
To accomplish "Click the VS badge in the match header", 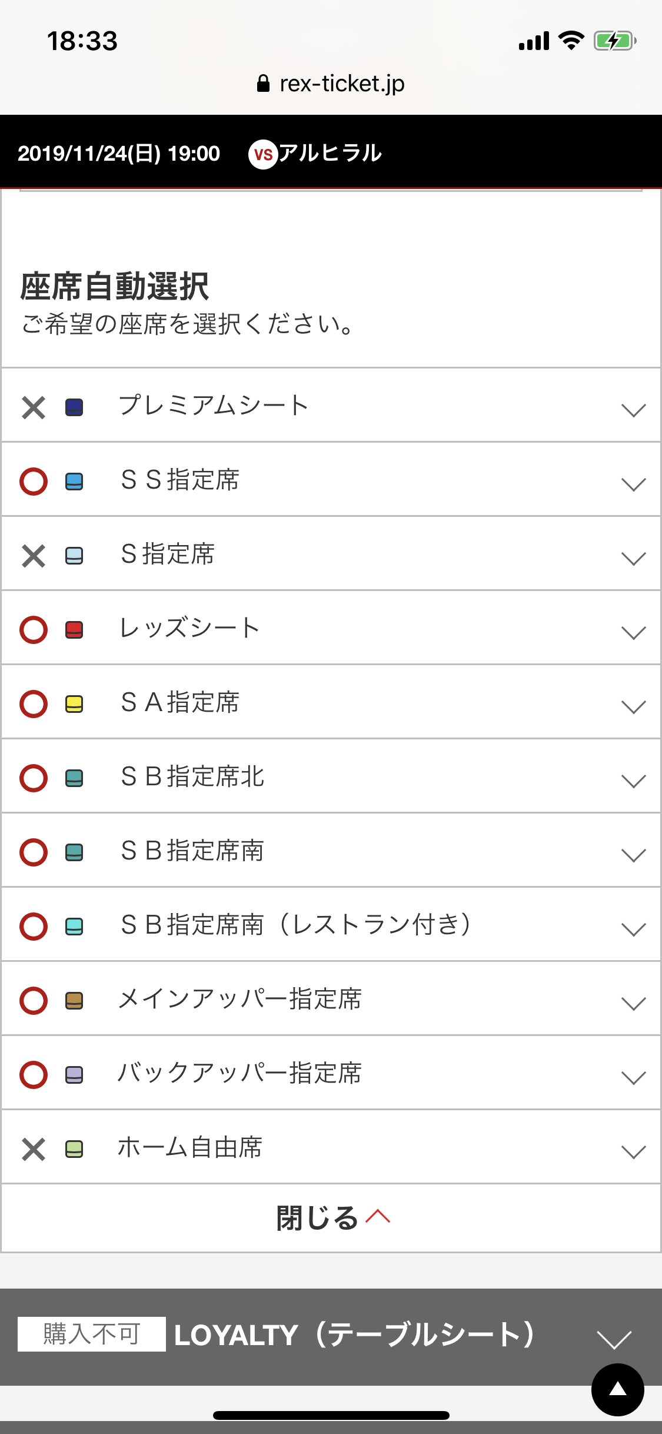I will point(263,154).
